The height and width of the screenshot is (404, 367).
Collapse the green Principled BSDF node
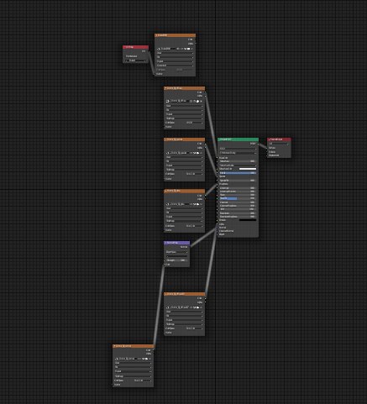[220, 139]
